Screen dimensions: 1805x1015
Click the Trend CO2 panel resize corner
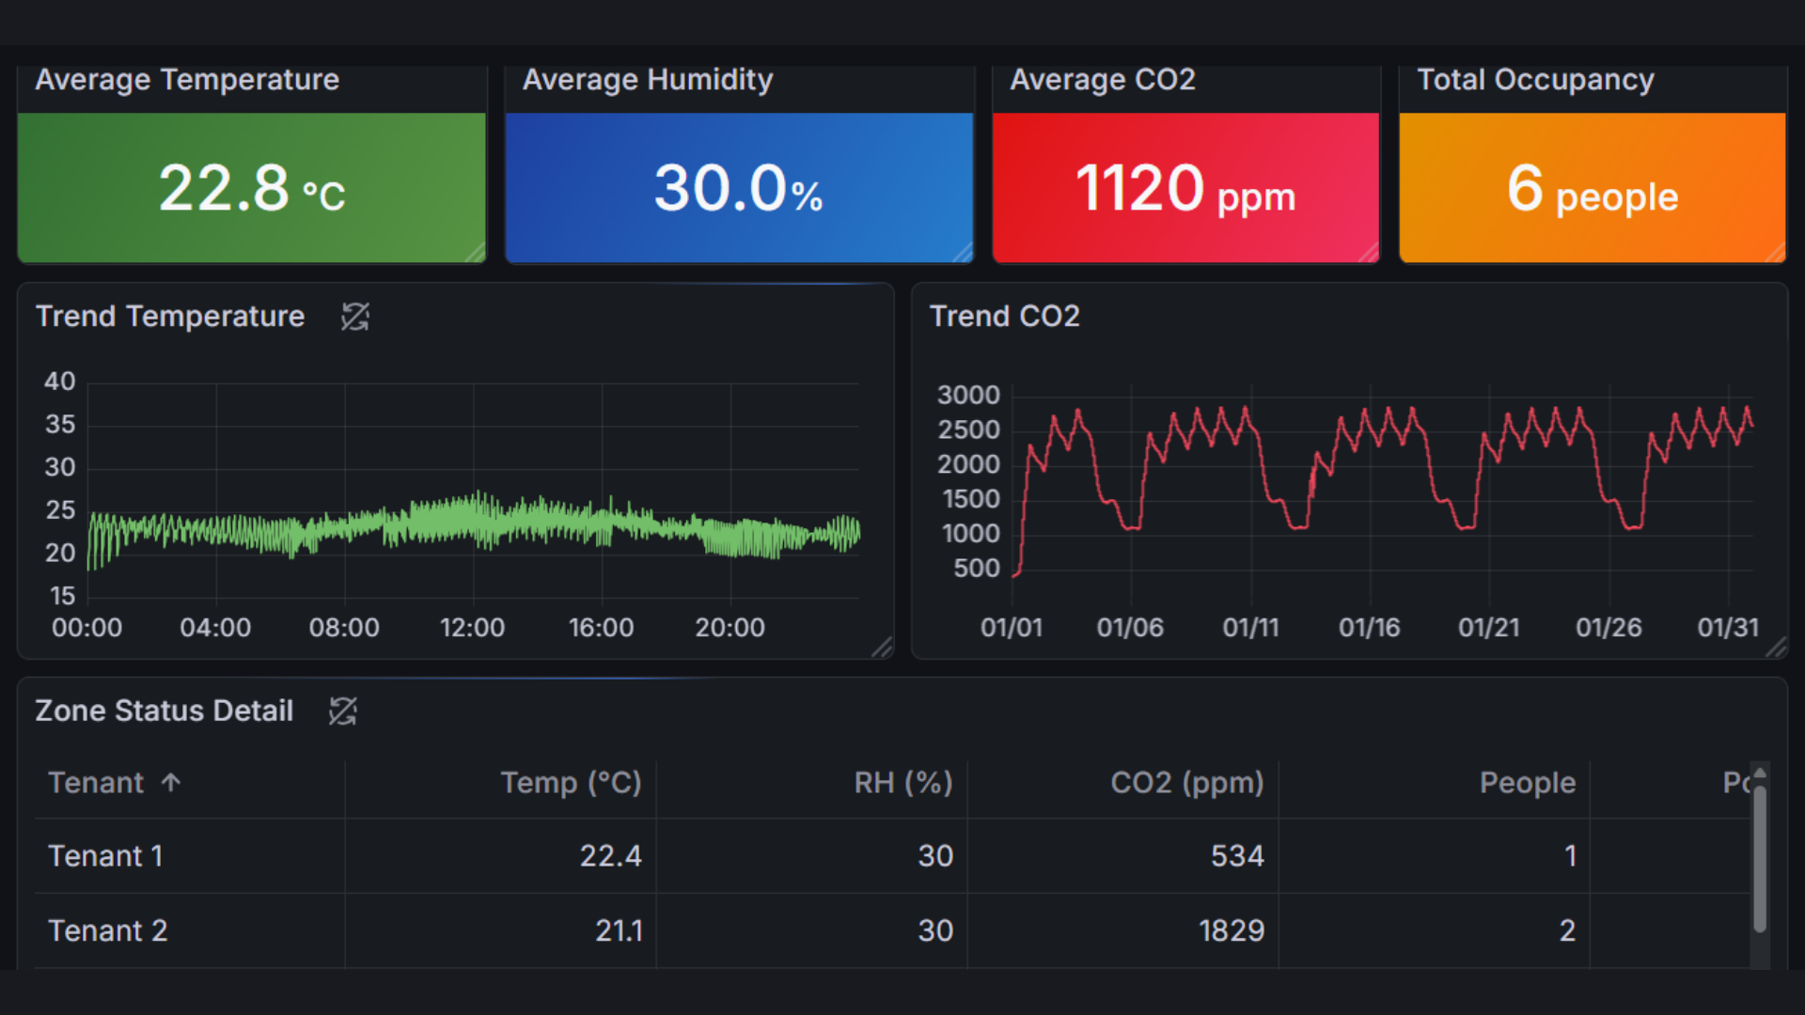[1776, 648]
